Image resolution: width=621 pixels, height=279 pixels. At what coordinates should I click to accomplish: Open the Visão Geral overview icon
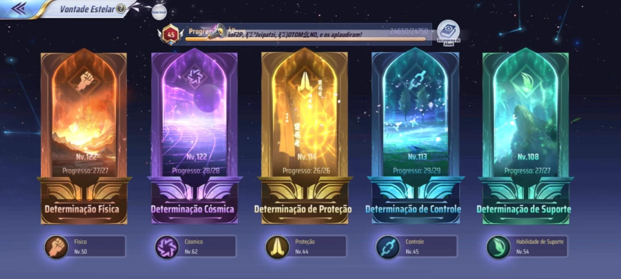159,12
